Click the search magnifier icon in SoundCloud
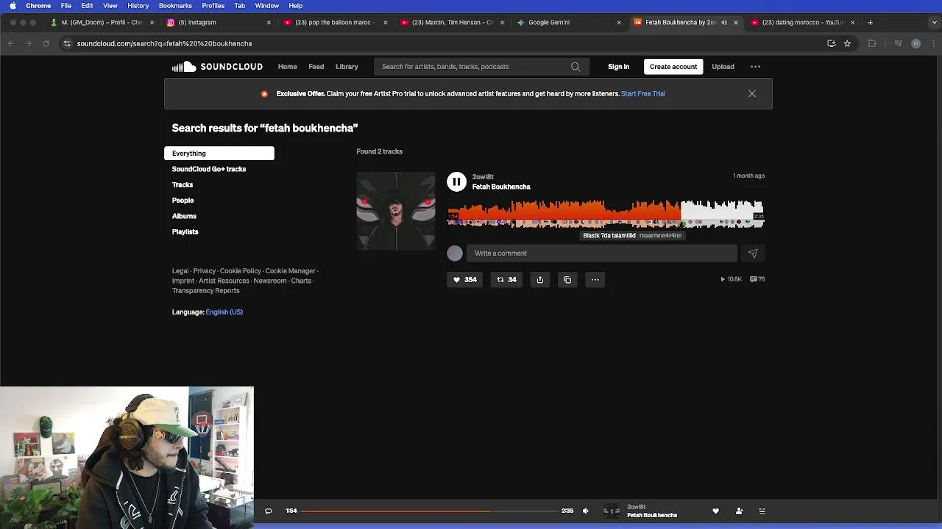Screen dimensions: 942x529 576,67
